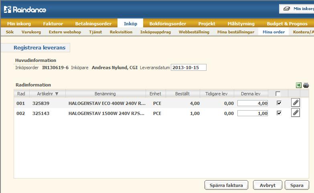Open Extern webshop submenu item
The image size is (314, 193).
[x=65, y=32]
